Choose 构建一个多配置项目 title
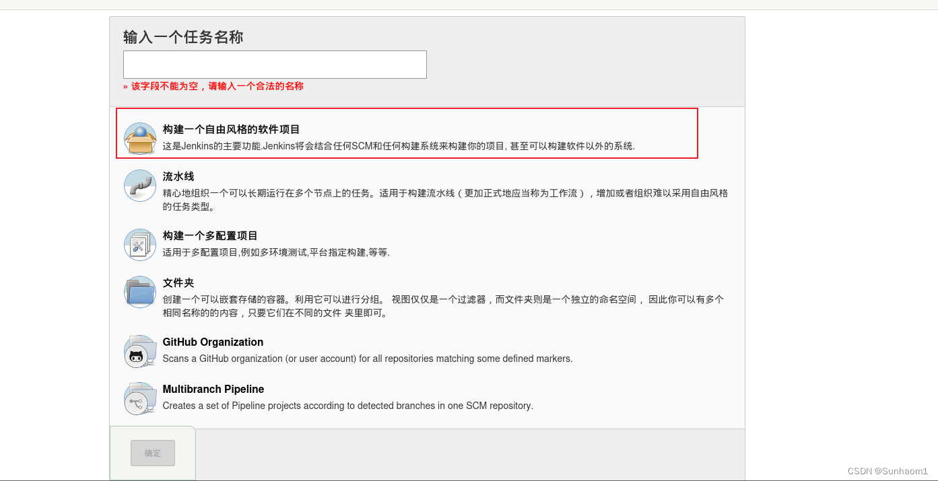938x481 pixels. (210, 235)
